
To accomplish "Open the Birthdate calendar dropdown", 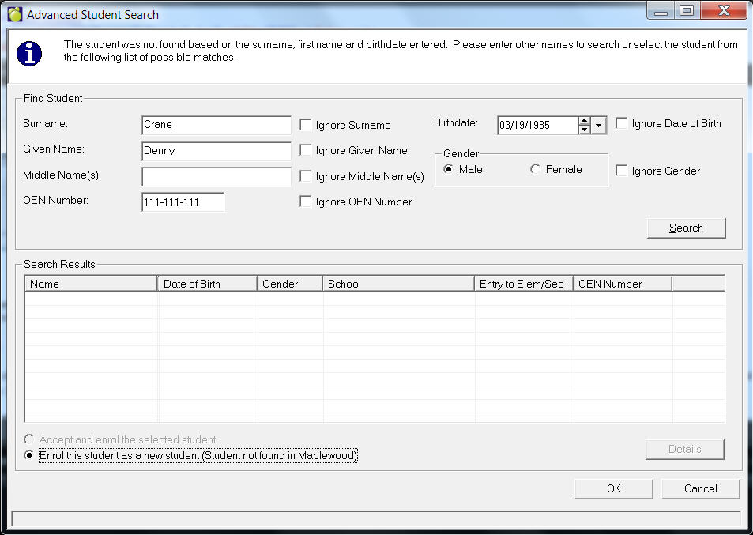I will (x=598, y=125).
